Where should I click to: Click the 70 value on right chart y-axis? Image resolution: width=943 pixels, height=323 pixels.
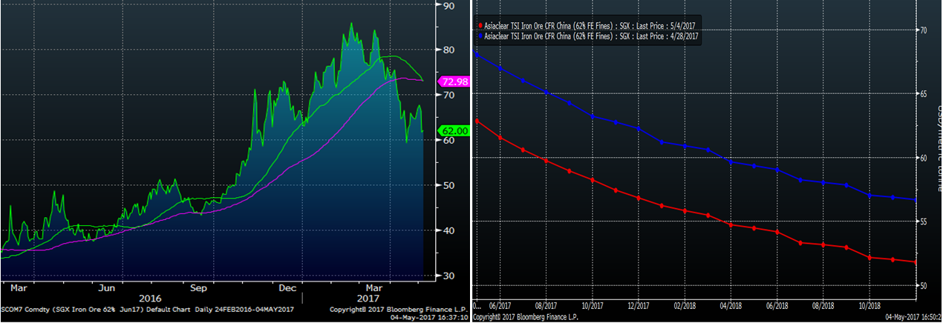[x=923, y=30]
